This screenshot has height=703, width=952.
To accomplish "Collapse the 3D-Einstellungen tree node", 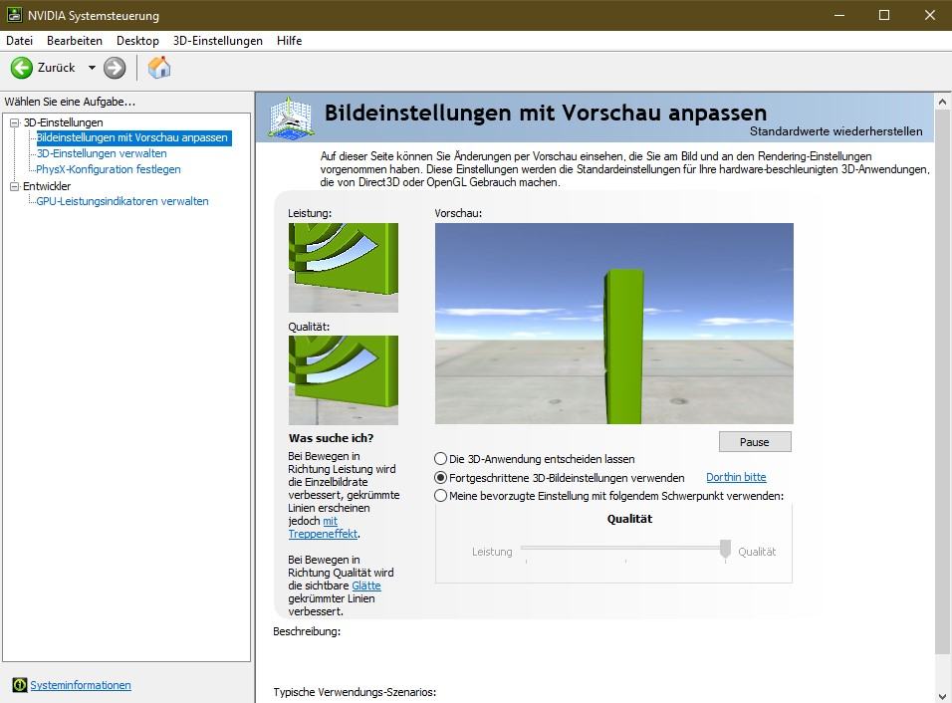I will coord(15,122).
